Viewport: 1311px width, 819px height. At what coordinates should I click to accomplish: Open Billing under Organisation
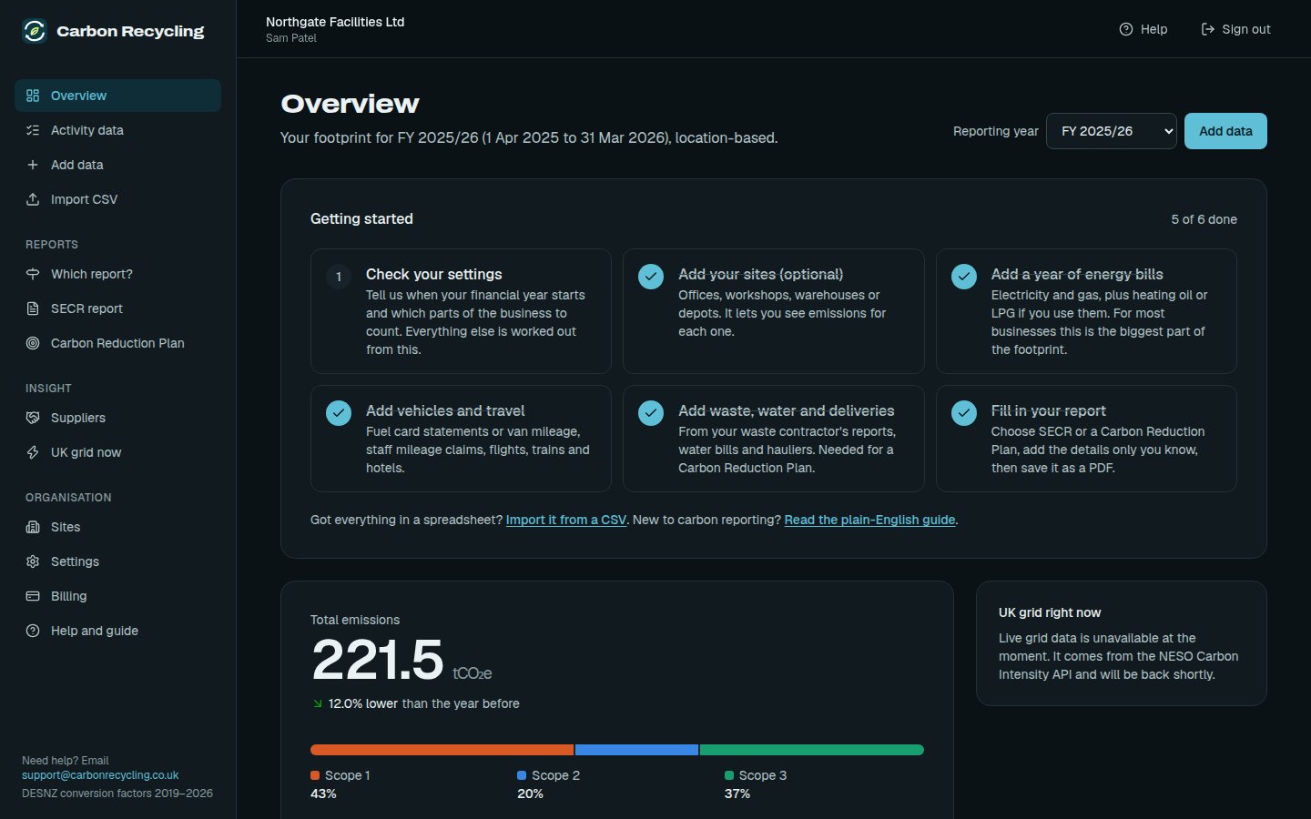coord(117,596)
